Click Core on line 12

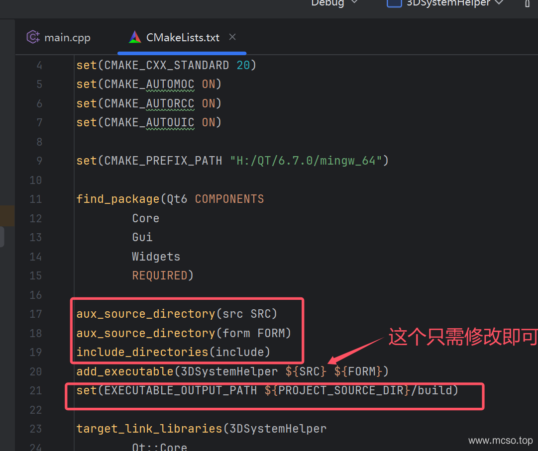(x=145, y=218)
